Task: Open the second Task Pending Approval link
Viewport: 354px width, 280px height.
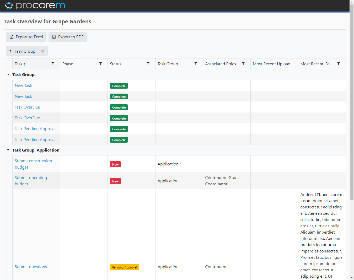Action: point(36,139)
